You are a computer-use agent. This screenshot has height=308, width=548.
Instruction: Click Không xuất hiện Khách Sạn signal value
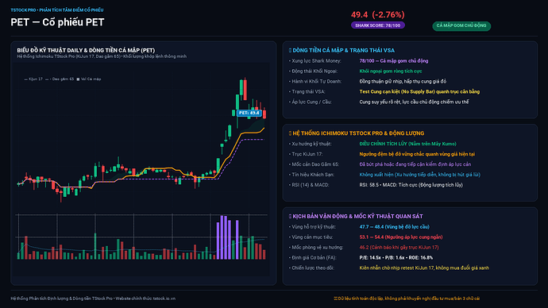coord(420,175)
